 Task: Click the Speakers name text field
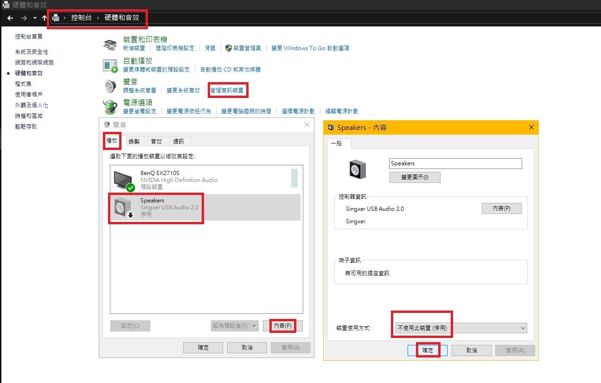[455, 163]
